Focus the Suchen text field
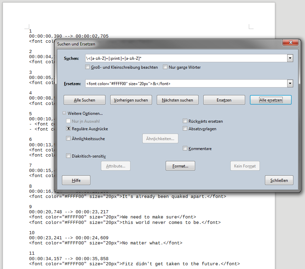The image size is (305, 269). click(186, 58)
